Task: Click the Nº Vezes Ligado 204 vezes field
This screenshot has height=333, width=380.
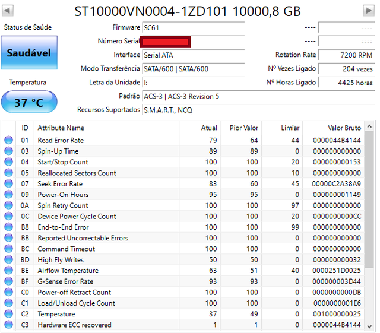Action: [347, 69]
